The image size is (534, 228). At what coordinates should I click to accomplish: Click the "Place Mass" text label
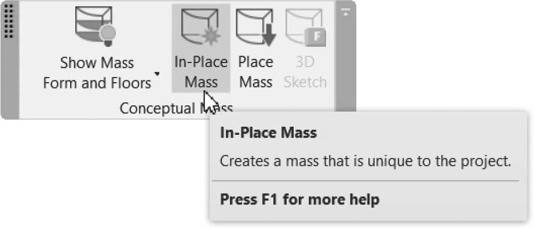256,72
